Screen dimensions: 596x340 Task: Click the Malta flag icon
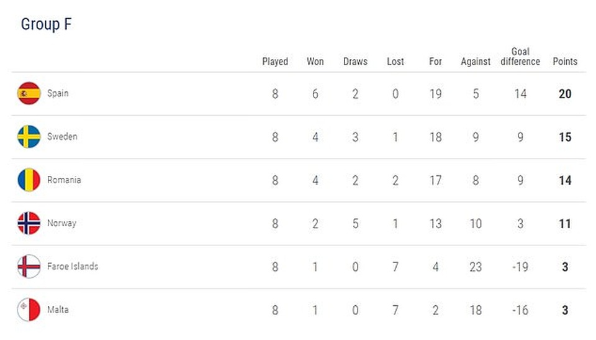[x=29, y=310]
